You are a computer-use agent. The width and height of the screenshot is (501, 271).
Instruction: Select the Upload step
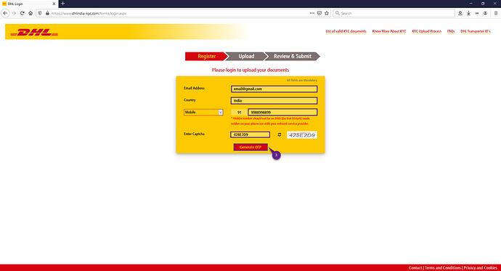246,56
